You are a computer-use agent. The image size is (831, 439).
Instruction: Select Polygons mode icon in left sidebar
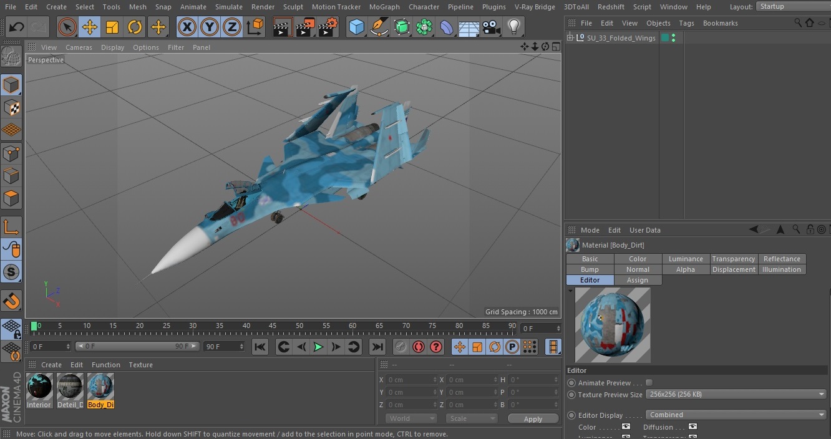coord(11,199)
